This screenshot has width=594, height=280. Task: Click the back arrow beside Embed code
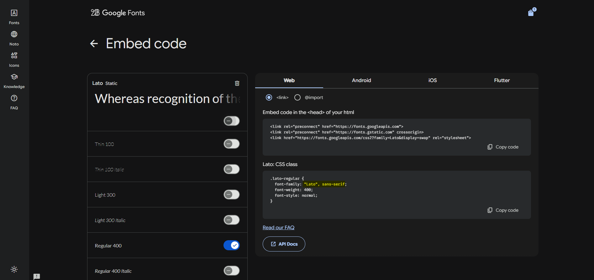(x=94, y=44)
